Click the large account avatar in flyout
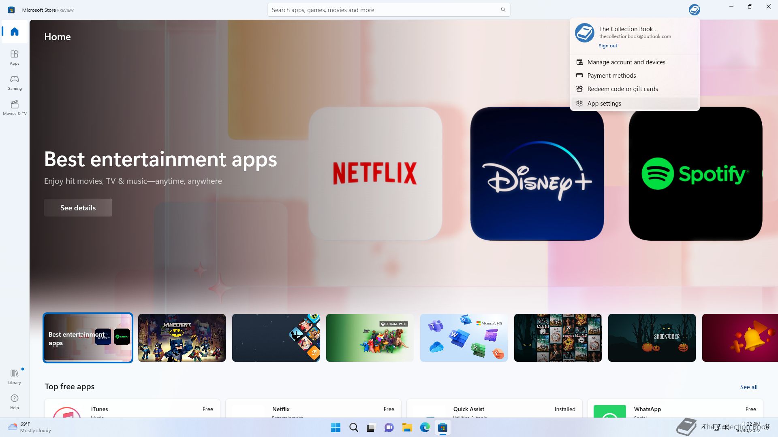This screenshot has height=437, width=778. coord(584,33)
